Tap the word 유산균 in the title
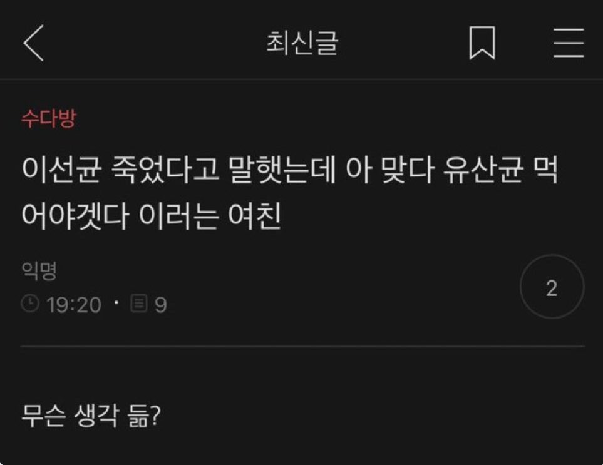The image size is (603, 465). click(483, 170)
